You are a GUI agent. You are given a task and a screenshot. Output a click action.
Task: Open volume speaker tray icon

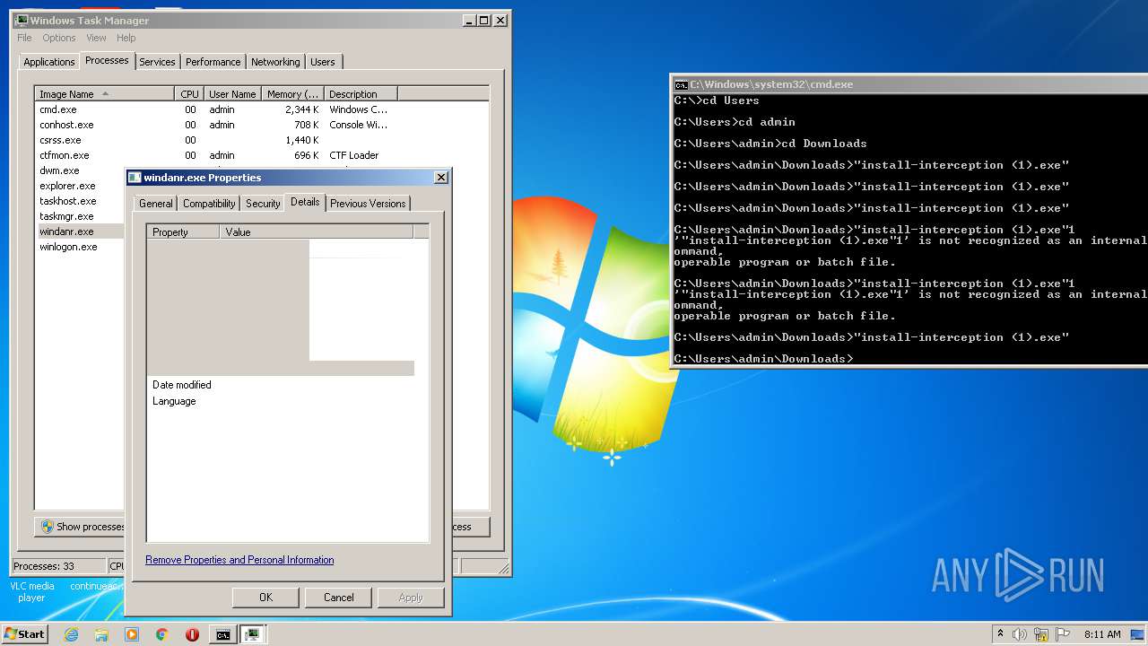click(x=1020, y=634)
